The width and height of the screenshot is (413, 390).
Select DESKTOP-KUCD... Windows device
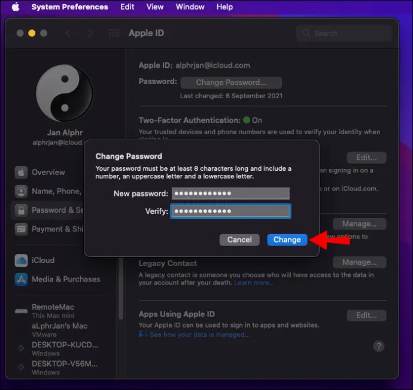63,349
